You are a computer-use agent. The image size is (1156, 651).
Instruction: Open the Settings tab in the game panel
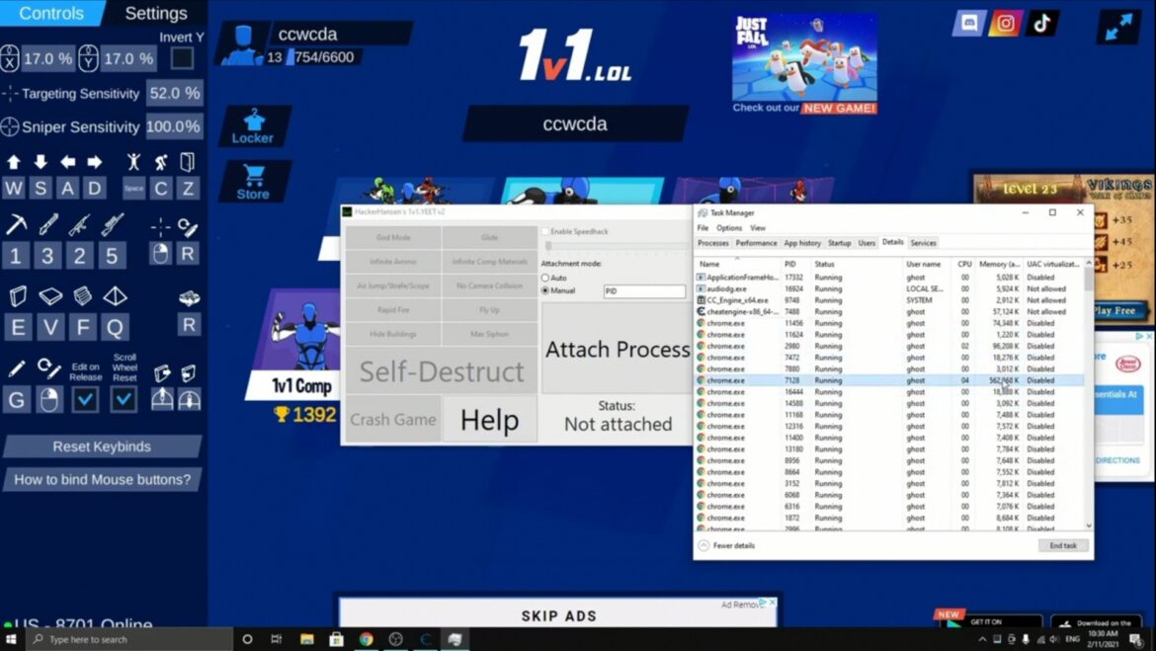(155, 14)
